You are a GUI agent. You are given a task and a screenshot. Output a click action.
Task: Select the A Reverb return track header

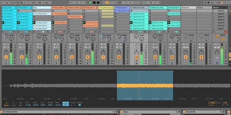[189, 7]
